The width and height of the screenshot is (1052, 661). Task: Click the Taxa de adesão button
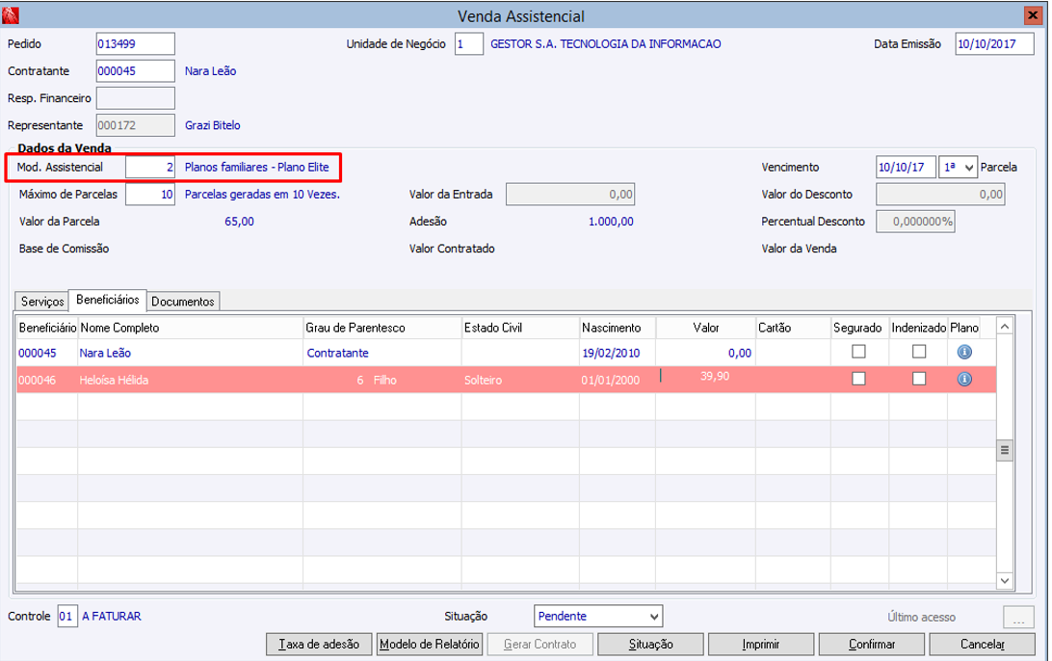pos(319,645)
